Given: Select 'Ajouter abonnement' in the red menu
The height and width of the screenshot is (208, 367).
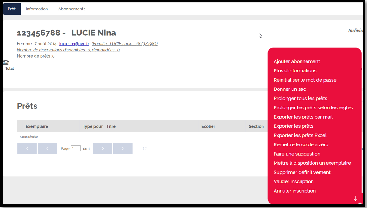Looking at the screenshot, I should 297,61.
